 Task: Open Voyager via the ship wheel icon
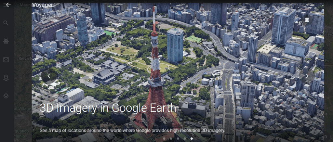(6, 41)
